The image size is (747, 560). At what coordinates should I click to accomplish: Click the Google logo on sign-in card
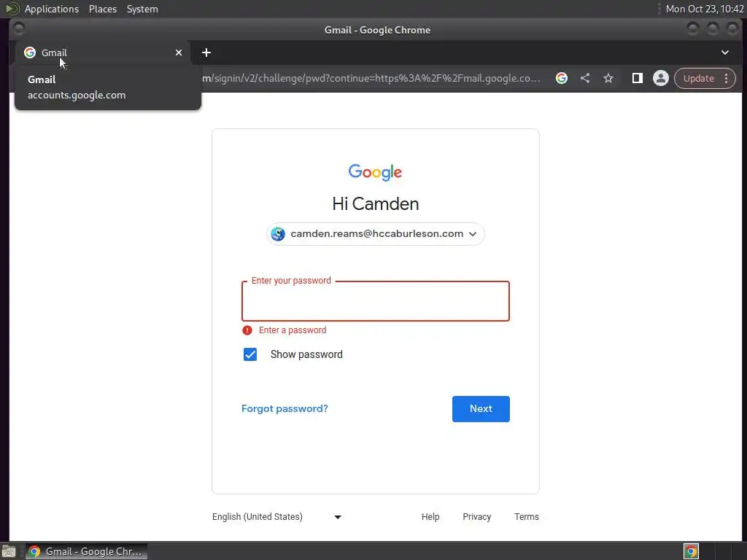tap(376, 172)
